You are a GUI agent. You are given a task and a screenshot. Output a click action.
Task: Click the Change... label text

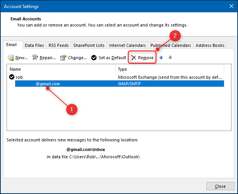coord(77,58)
